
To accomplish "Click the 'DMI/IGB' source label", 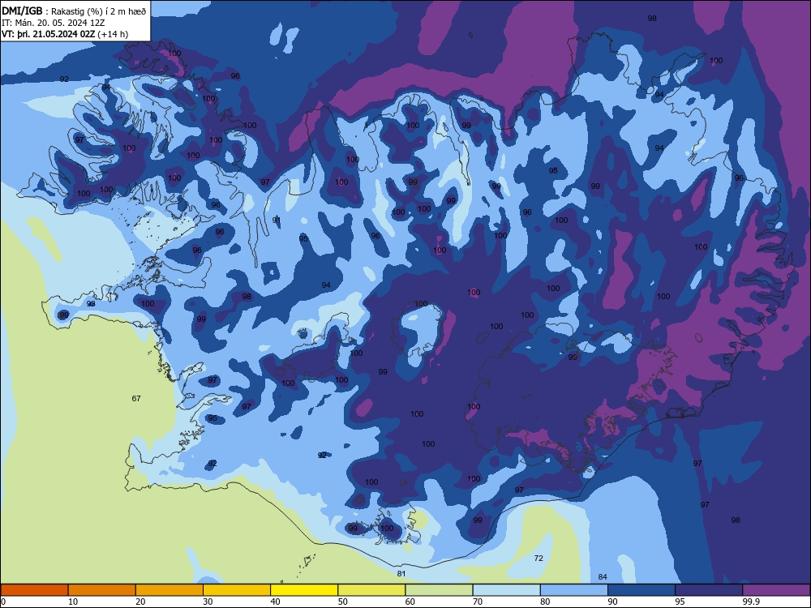I will point(22,11).
